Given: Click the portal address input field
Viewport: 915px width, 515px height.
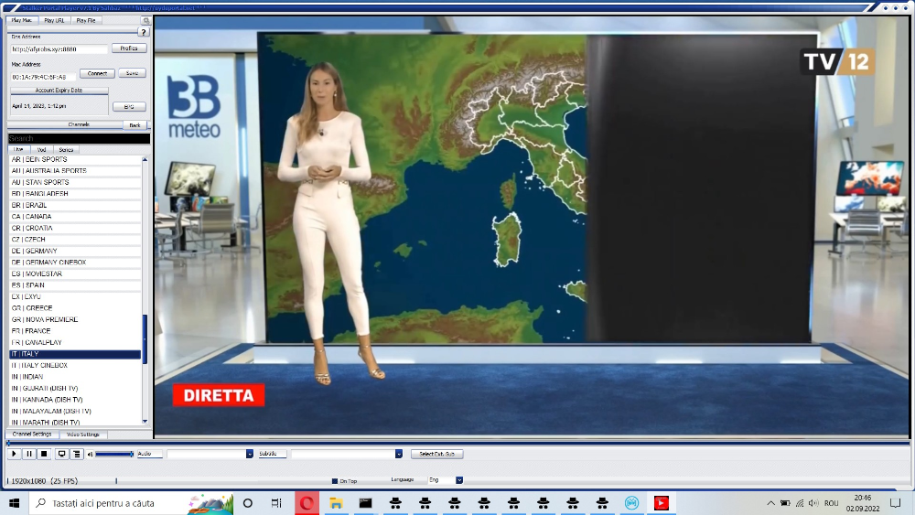Looking at the screenshot, I should point(59,49).
